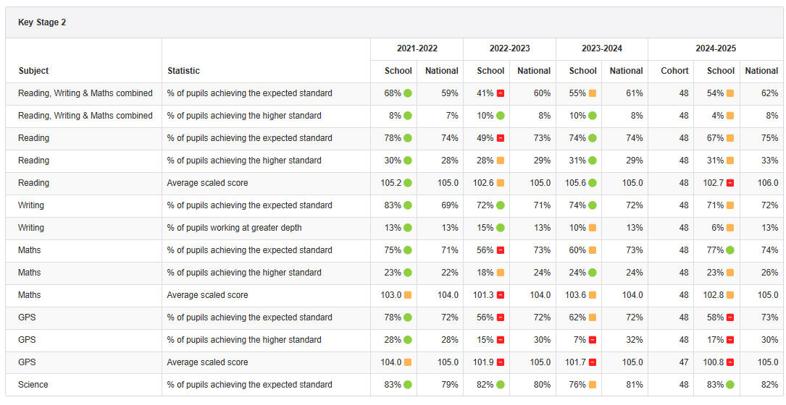Image resolution: width=786 pixels, height=405 pixels.
Task: Click green circle beside Reading score 105.6
Action: [x=593, y=183]
